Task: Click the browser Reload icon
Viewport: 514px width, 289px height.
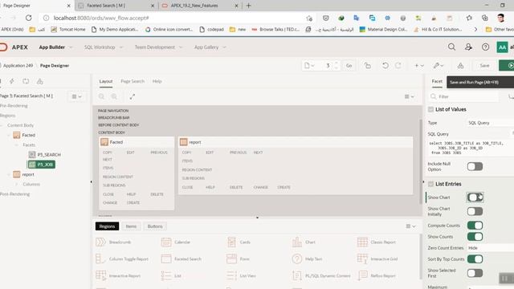Action: 29,18
